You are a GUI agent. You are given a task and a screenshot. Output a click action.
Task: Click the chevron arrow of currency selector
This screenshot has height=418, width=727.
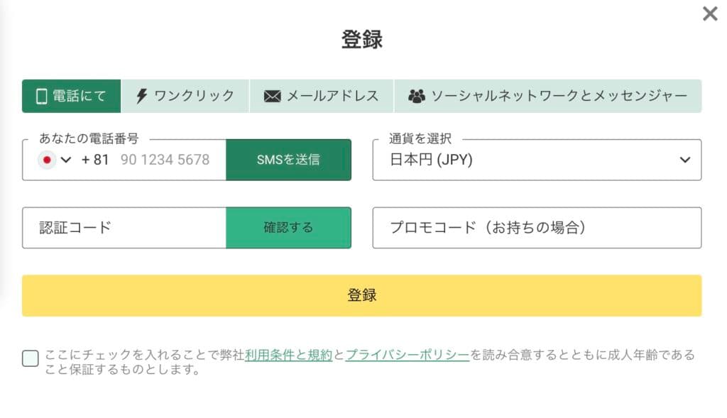click(x=685, y=160)
